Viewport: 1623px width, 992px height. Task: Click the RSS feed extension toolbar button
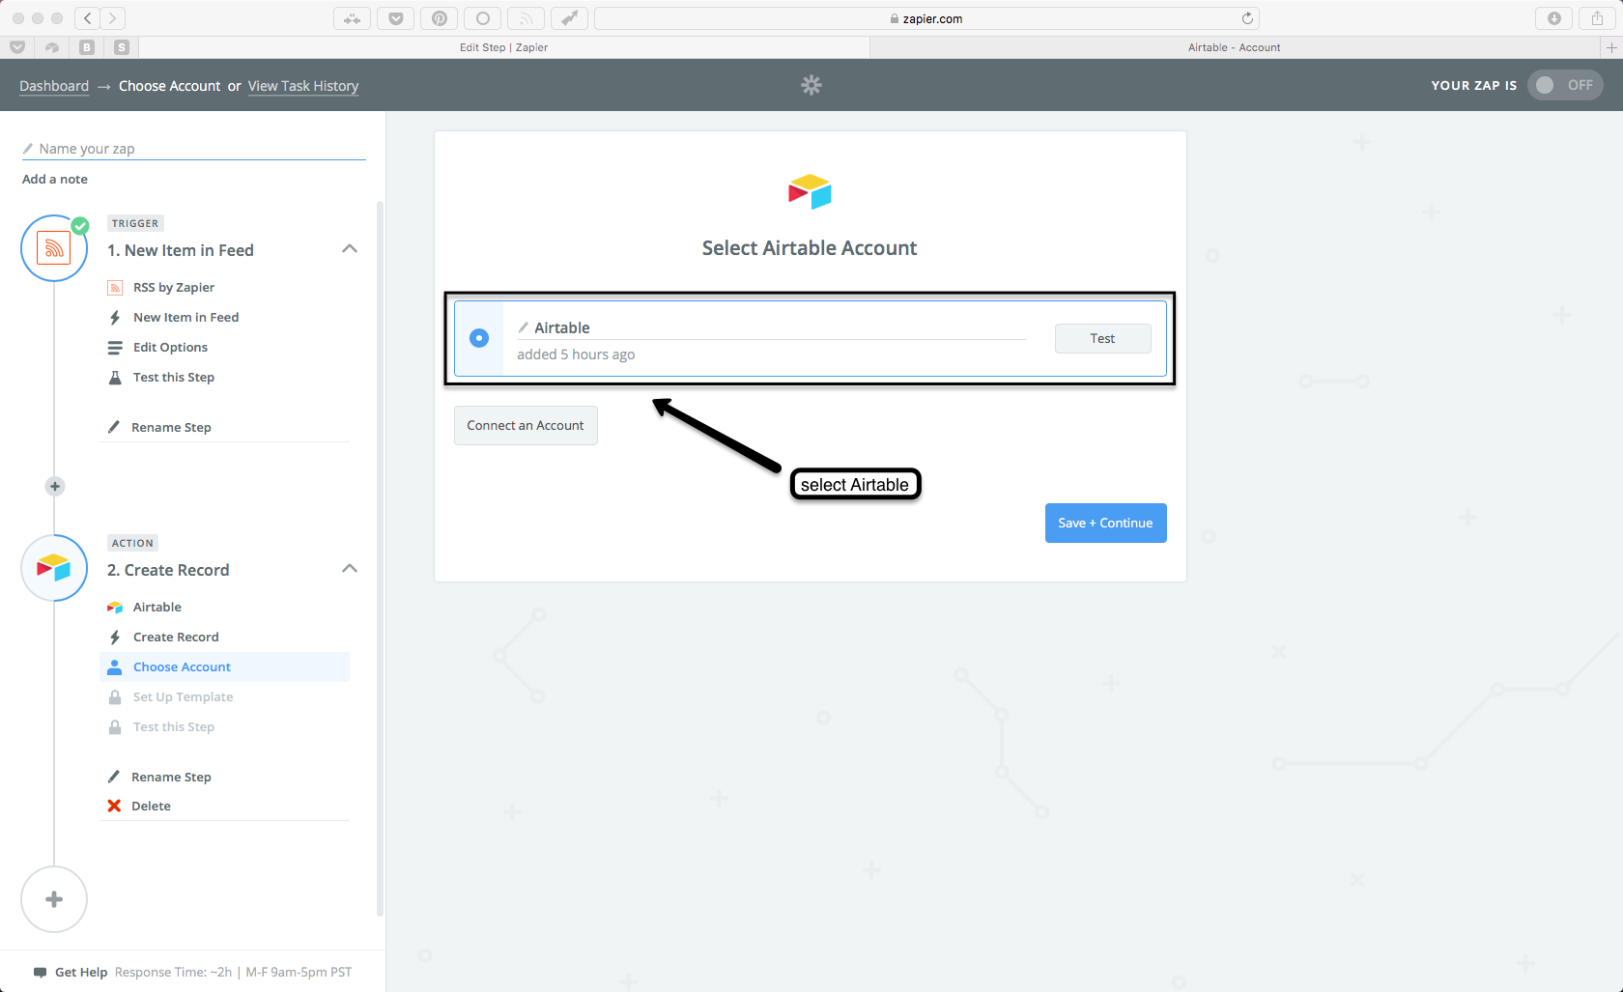pos(526,18)
